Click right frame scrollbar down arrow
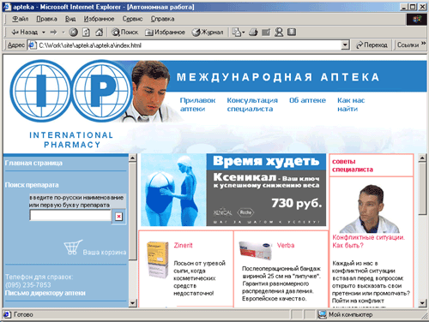The width and height of the screenshot is (429, 322). pos(422,303)
